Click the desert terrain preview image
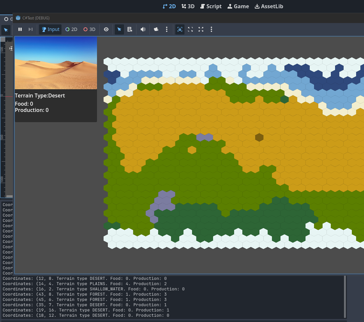 (56, 63)
